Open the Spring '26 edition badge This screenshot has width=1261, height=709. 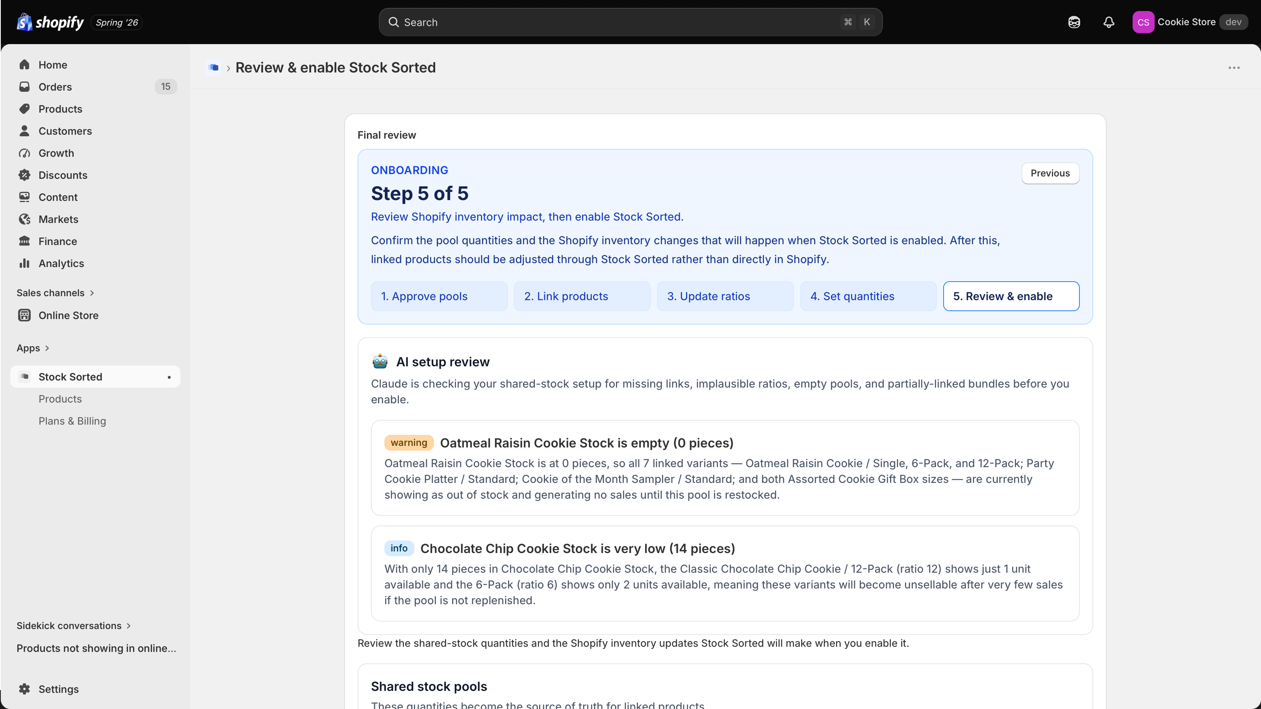pos(117,22)
